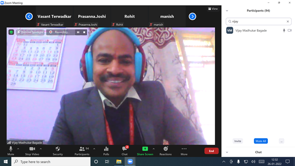Select Rohit video thumbnail
295x166 pixels.
point(130,17)
